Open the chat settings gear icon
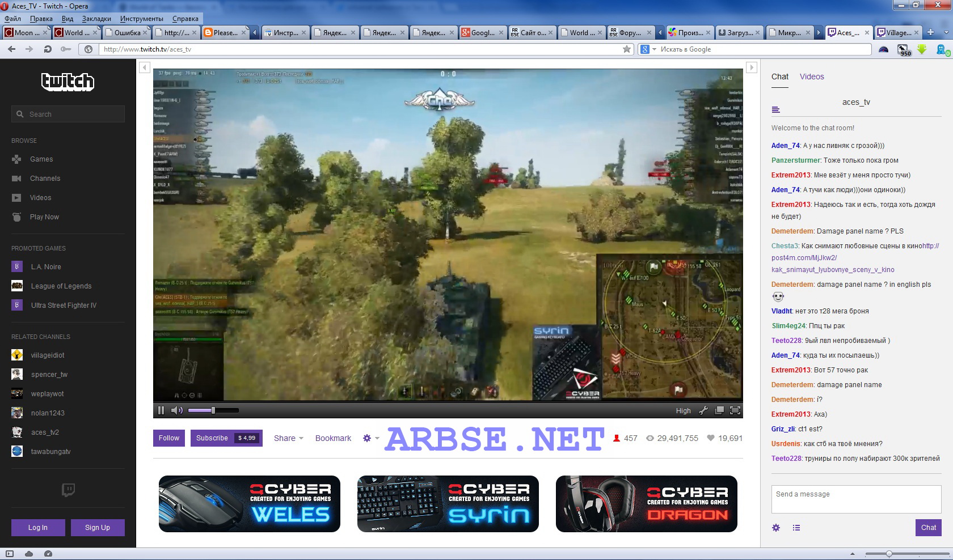Screen dimensions: 953x560 pos(776,528)
